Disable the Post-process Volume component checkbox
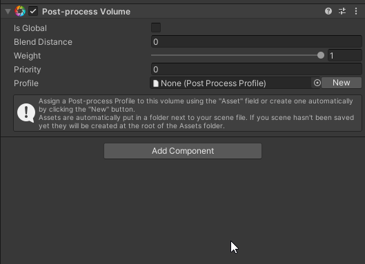365x264 pixels. coord(33,11)
